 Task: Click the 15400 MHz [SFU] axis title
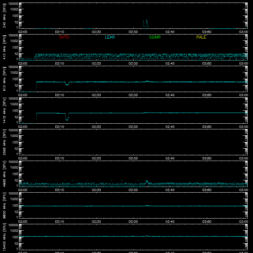tap(4, 237)
